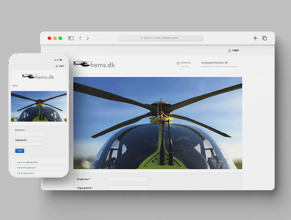Click the yellow minimize window button

click(55, 38)
